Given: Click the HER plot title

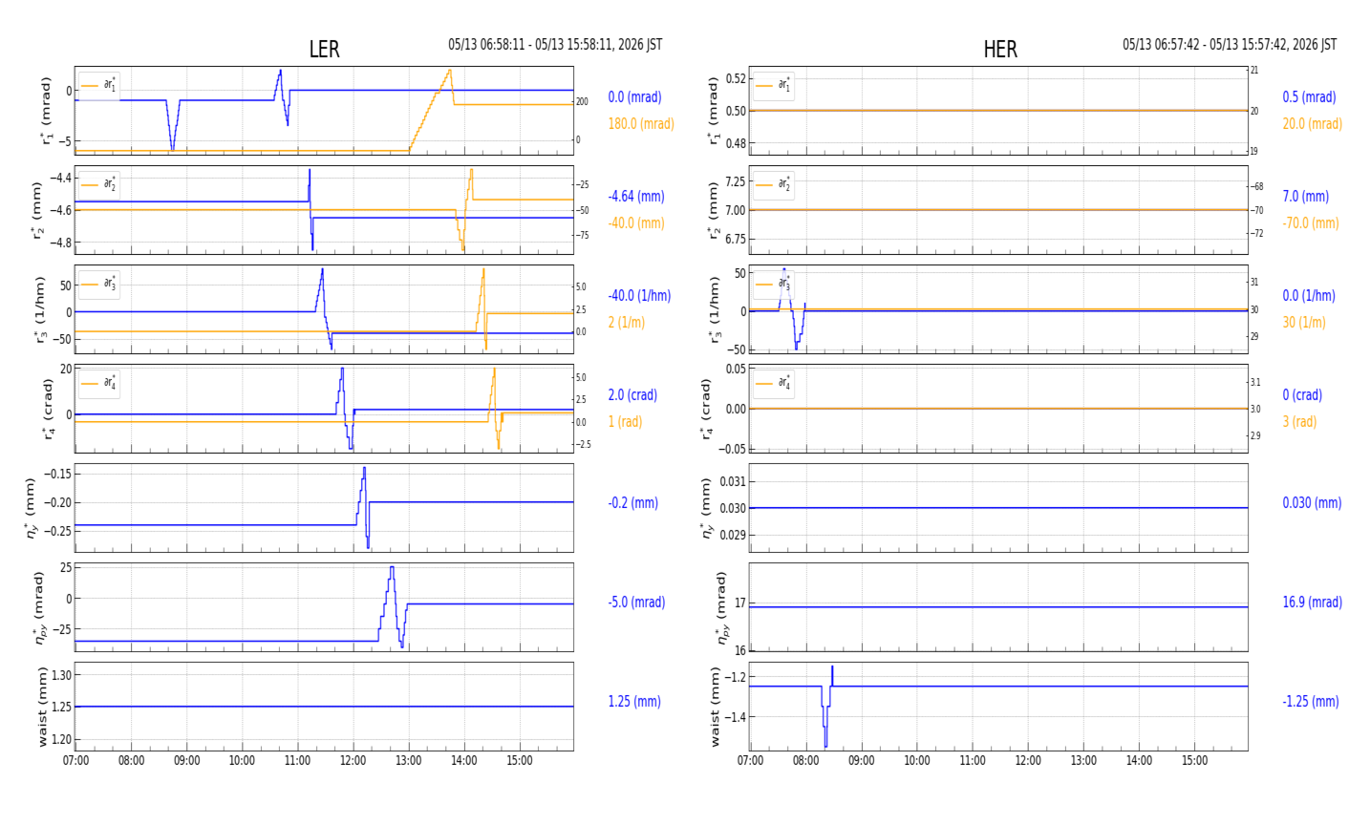Looking at the screenshot, I should pyautogui.click(x=1000, y=50).
